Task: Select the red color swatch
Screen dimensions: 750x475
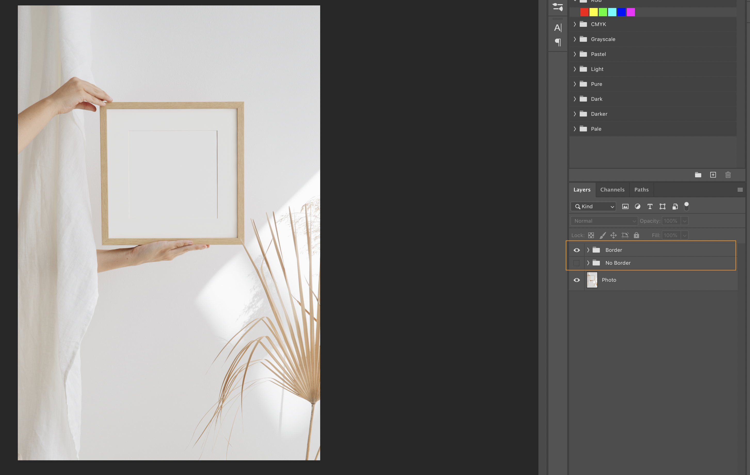Action: pyautogui.click(x=584, y=12)
